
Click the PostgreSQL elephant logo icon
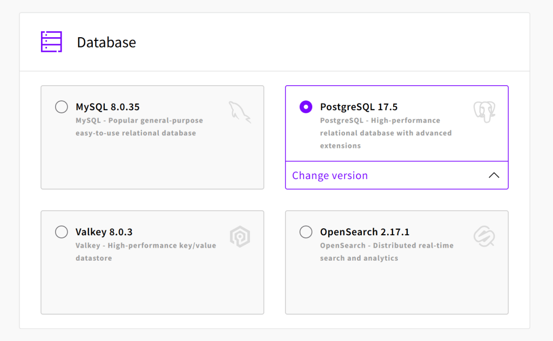pos(484,112)
